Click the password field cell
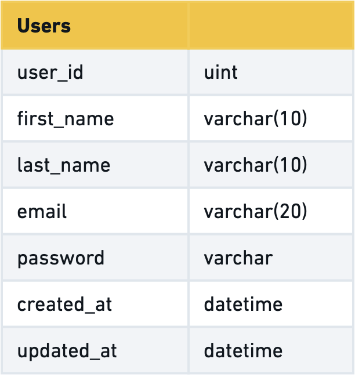This screenshot has width=355, height=377. pos(61,258)
